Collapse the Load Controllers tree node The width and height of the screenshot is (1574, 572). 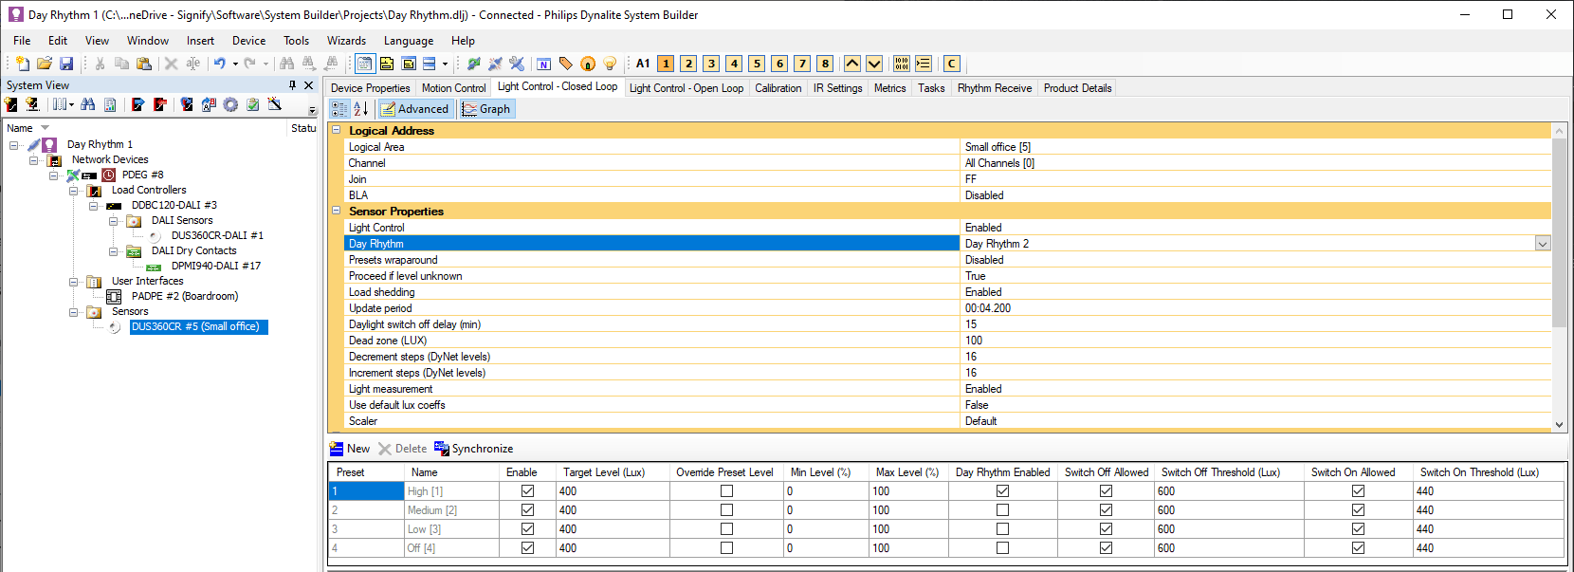[73, 191]
